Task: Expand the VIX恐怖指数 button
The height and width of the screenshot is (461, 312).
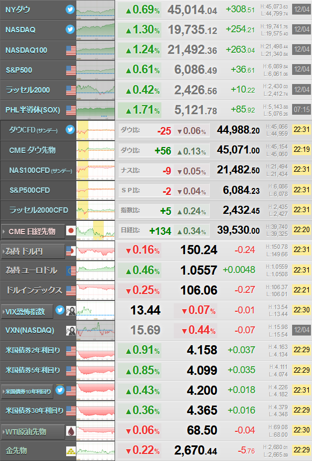Action: 27,311
